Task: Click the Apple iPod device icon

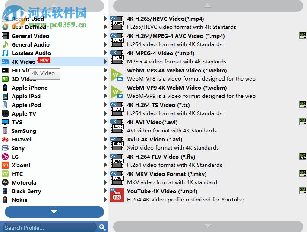Action: point(5,105)
